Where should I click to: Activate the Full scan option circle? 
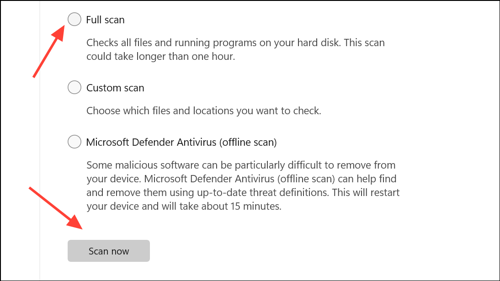[x=74, y=19]
